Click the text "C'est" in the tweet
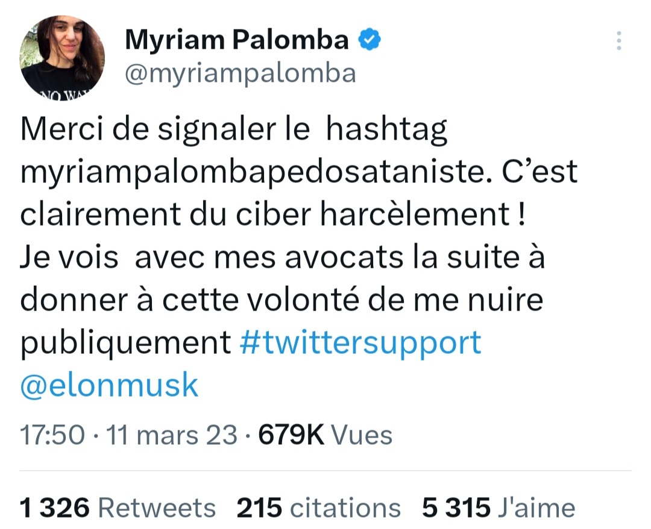The height and width of the screenshot is (529, 651). 545,173
